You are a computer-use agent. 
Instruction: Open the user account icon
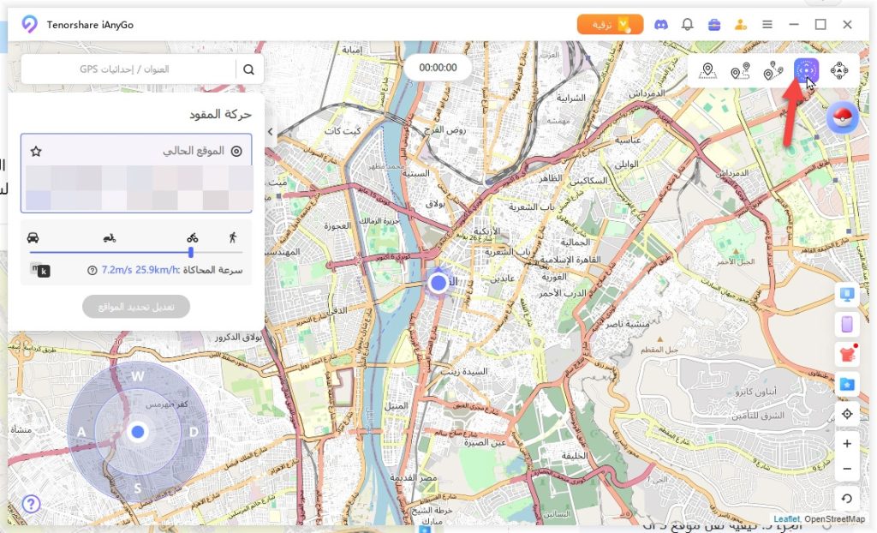[741, 25]
